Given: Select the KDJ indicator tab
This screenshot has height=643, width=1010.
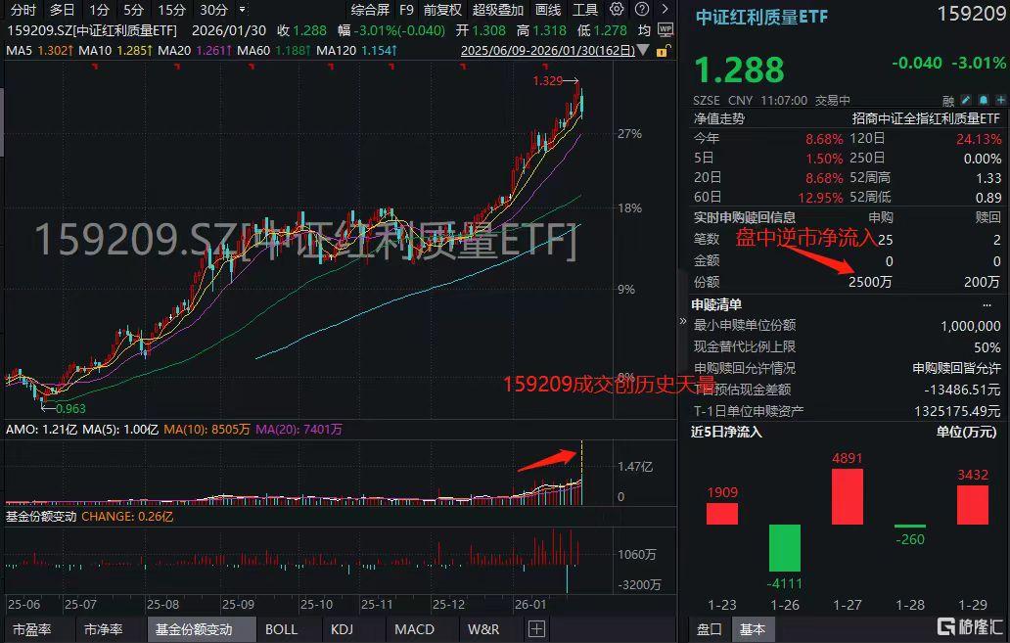Looking at the screenshot, I should [342, 629].
